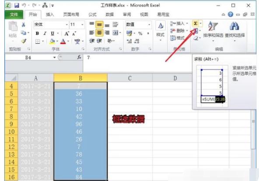Toggle Middle Align for cells
259x181 pixels.
[x=99, y=24]
